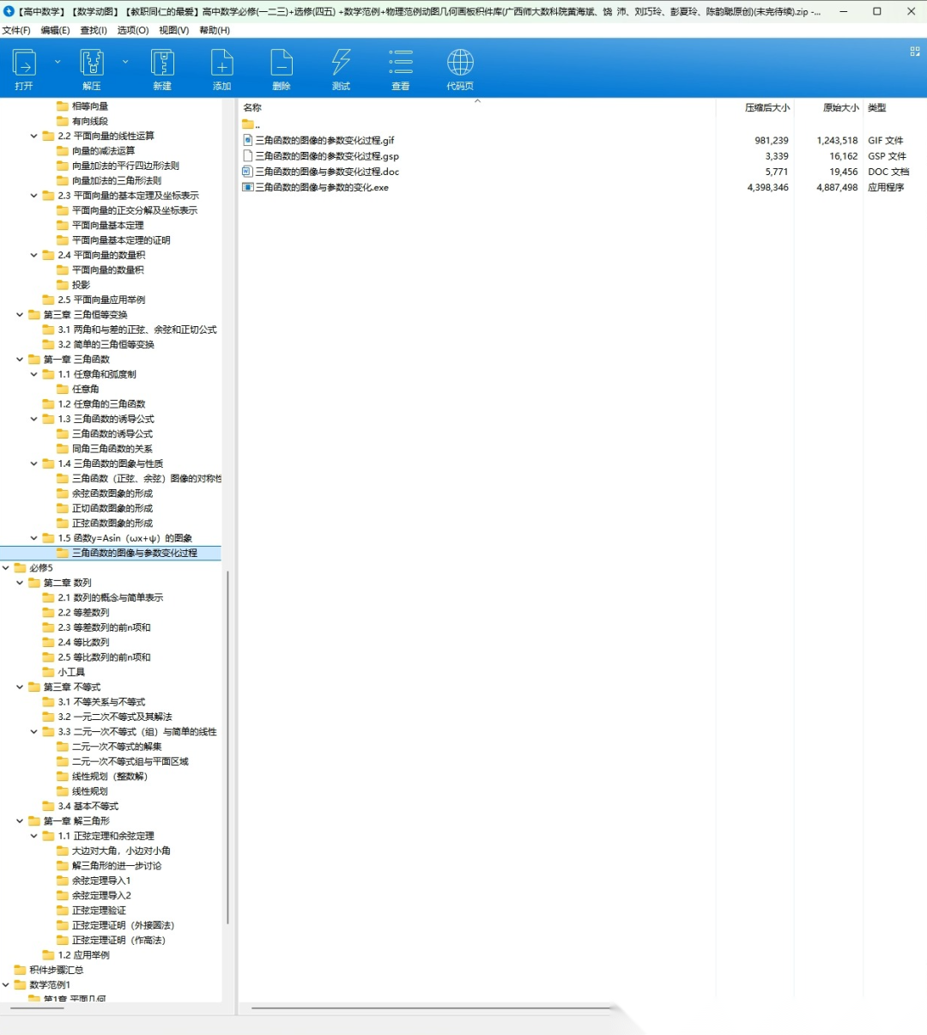Open the dropdown arrow beside 解压
Screen dimensions: 927x1035
pos(125,62)
